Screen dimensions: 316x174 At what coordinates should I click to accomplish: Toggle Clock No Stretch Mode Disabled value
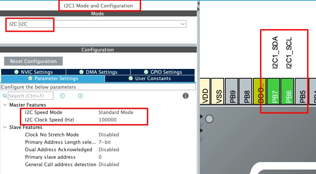[x=109, y=135]
